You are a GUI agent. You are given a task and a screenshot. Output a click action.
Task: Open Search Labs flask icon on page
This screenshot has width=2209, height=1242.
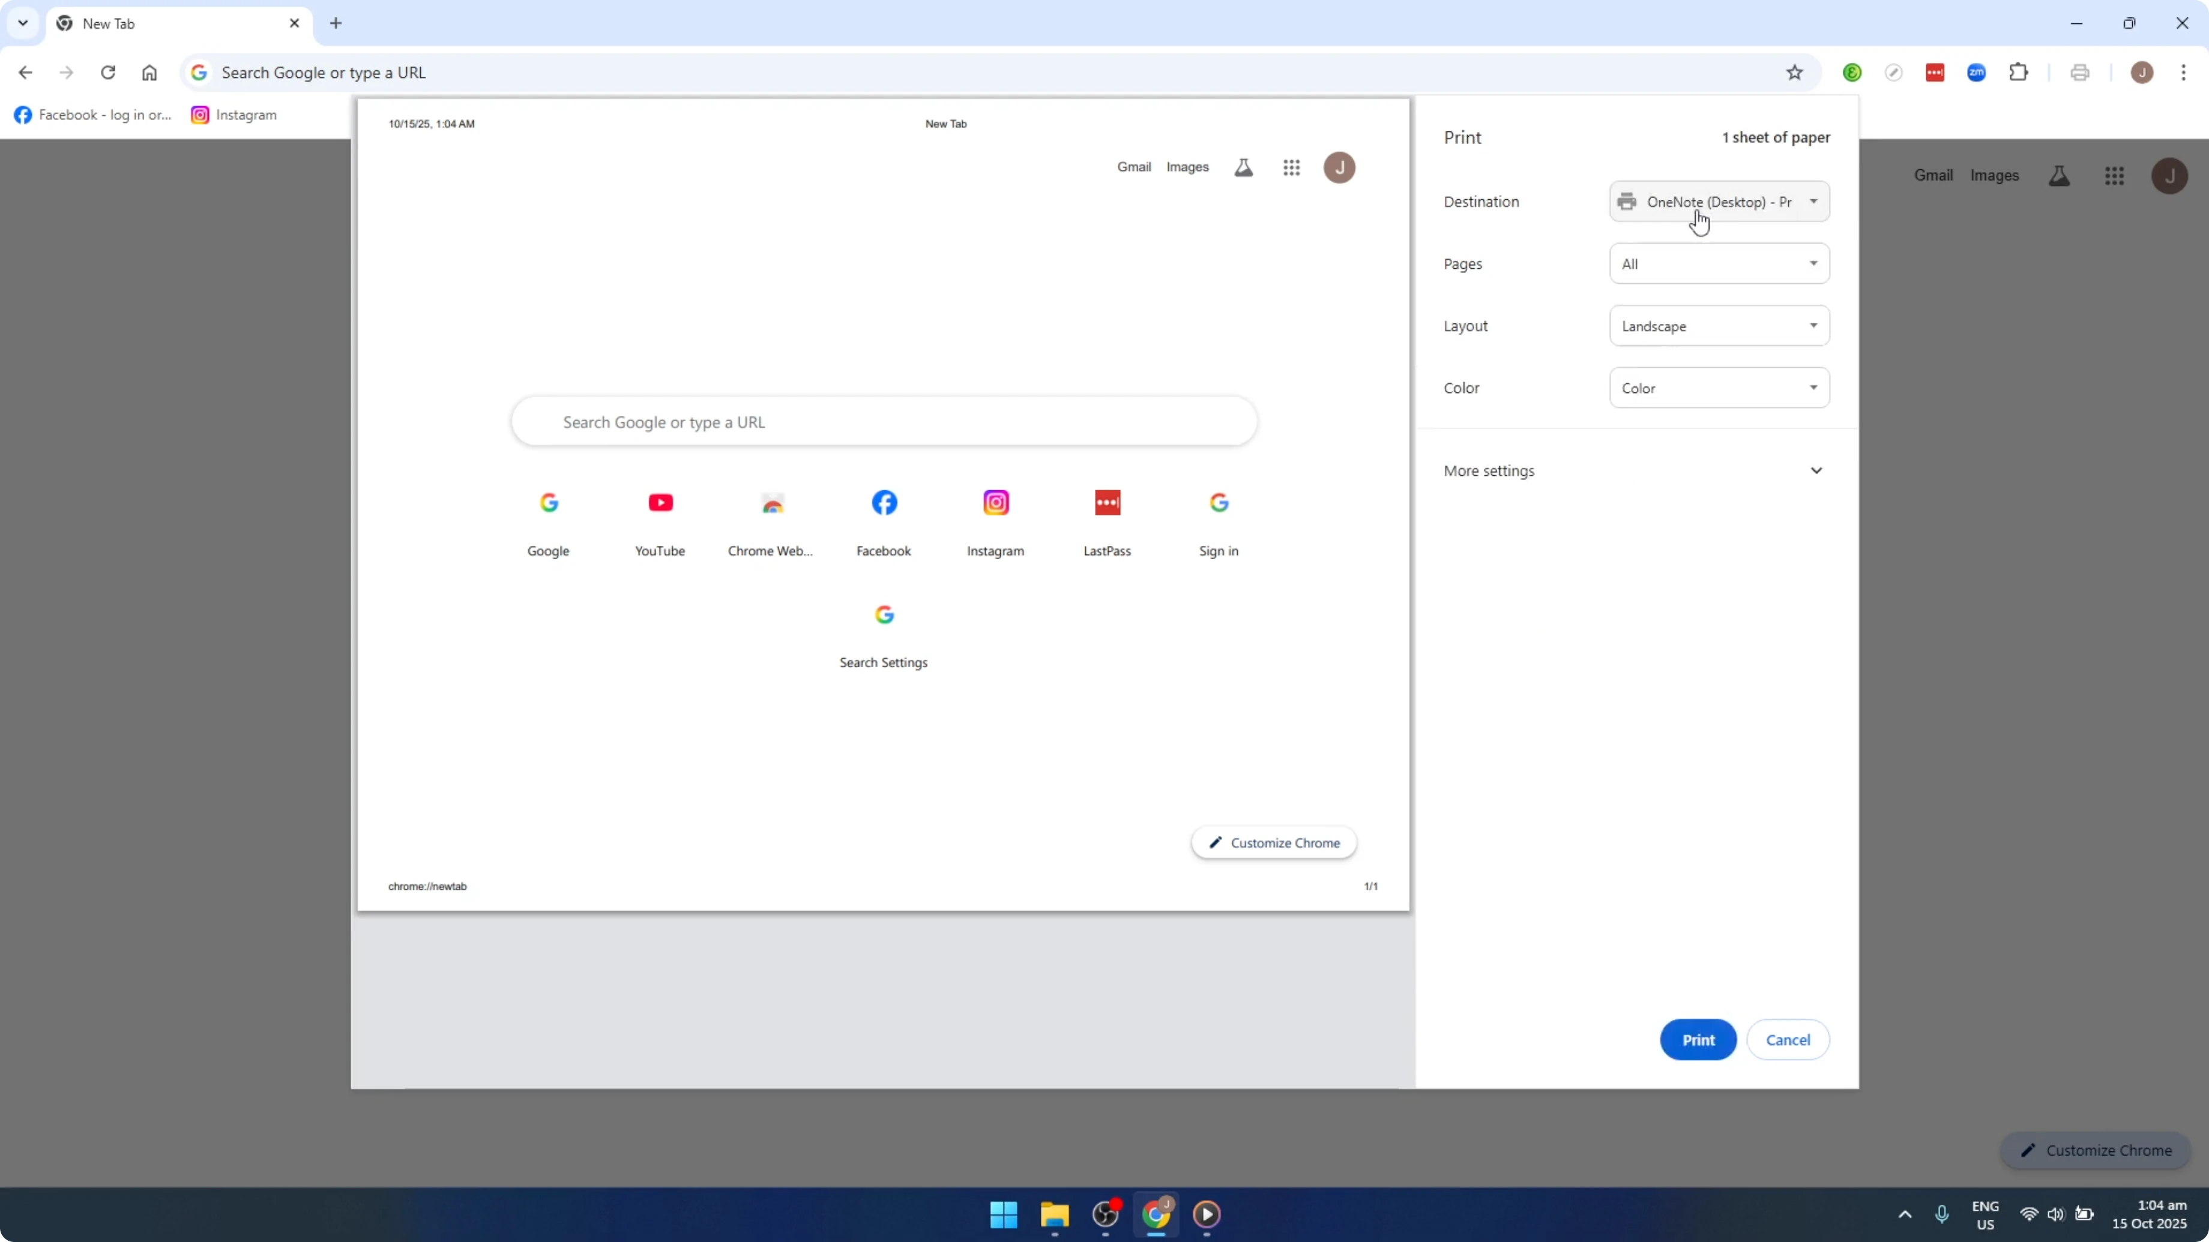point(2059,176)
